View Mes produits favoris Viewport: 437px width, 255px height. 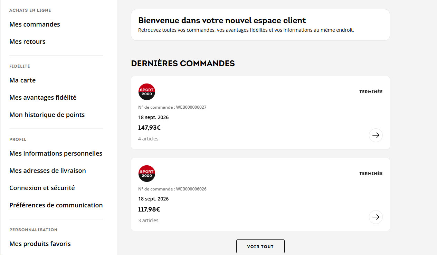(40, 244)
